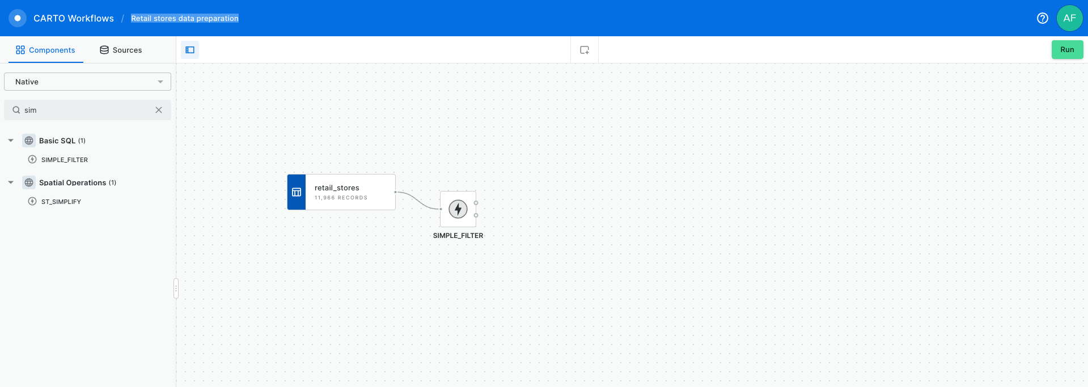Viewport: 1088px width, 387px height.
Task: Switch to the Components tab
Action: tap(45, 50)
